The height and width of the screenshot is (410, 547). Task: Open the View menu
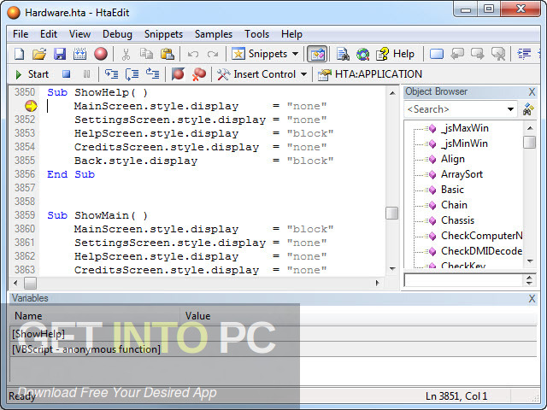[x=79, y=34]
